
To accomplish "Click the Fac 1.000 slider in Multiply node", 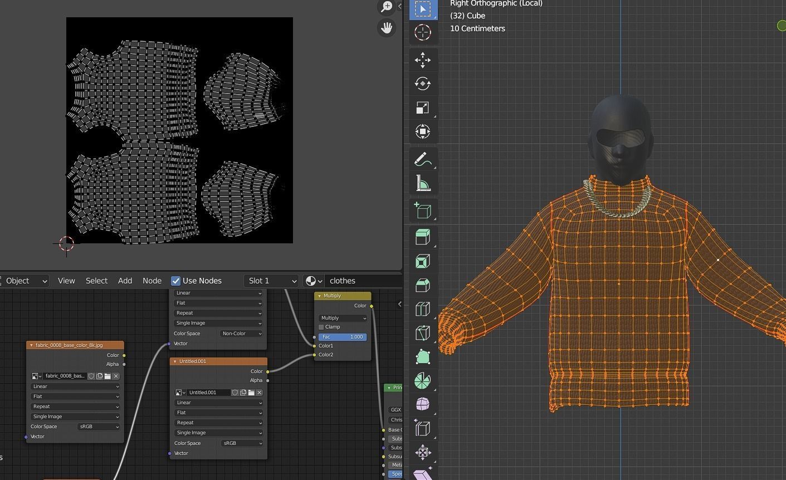I will 343,337.
